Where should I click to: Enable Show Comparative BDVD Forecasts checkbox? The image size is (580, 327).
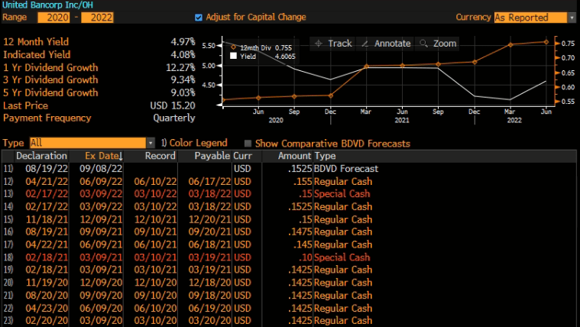coord(248,144)
